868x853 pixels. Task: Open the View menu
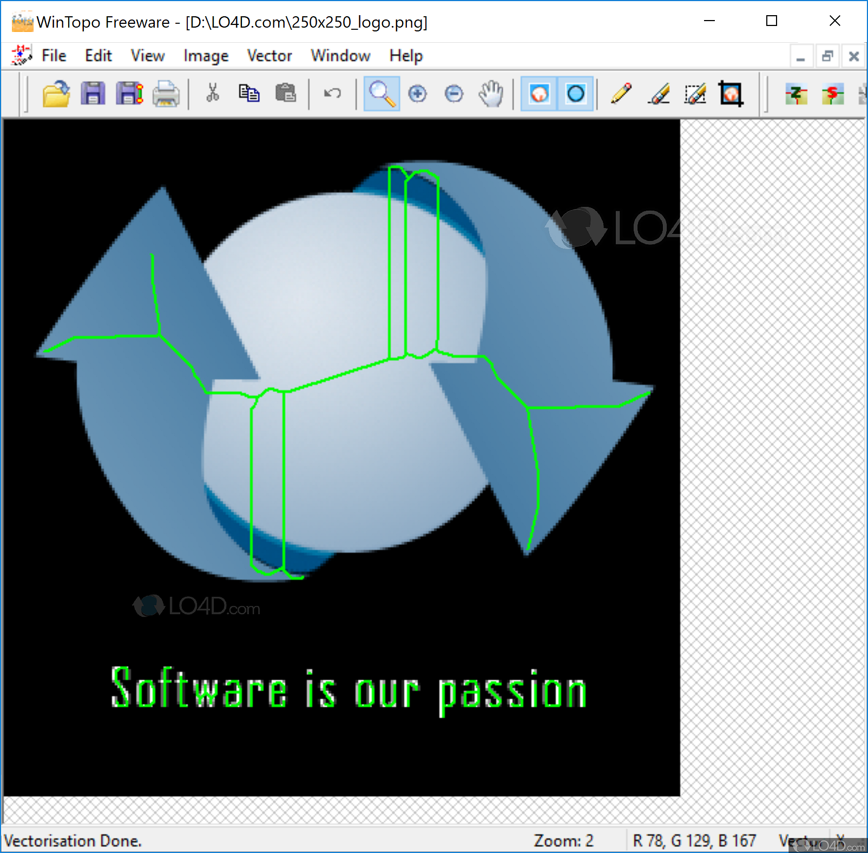pyautogui.click(x=147, y=55)
